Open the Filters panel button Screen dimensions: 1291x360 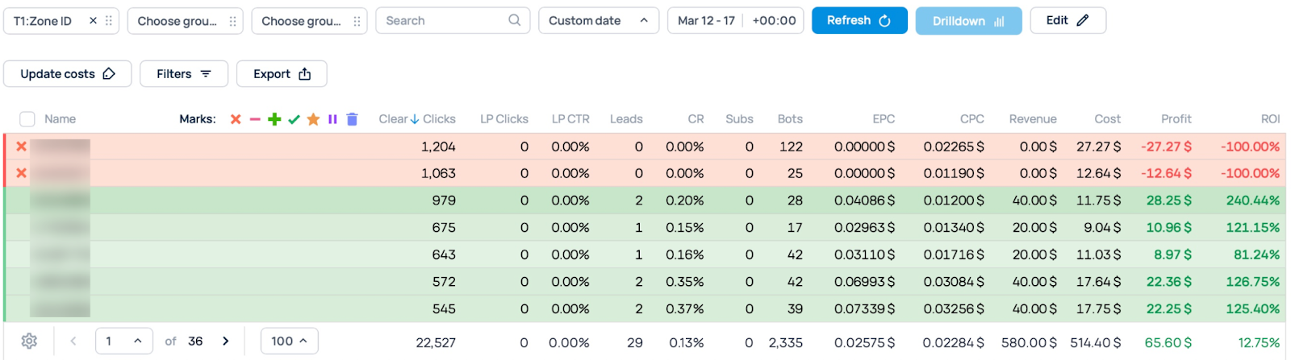click(x=183, y=74)
